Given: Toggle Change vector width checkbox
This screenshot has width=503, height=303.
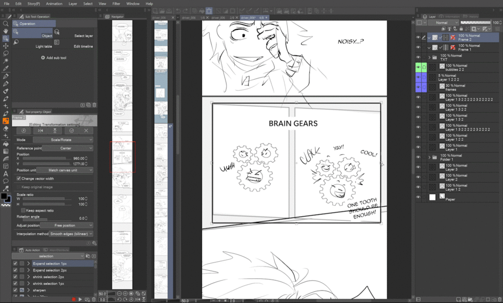Looking at the screenshot, I should pos(19,178).
